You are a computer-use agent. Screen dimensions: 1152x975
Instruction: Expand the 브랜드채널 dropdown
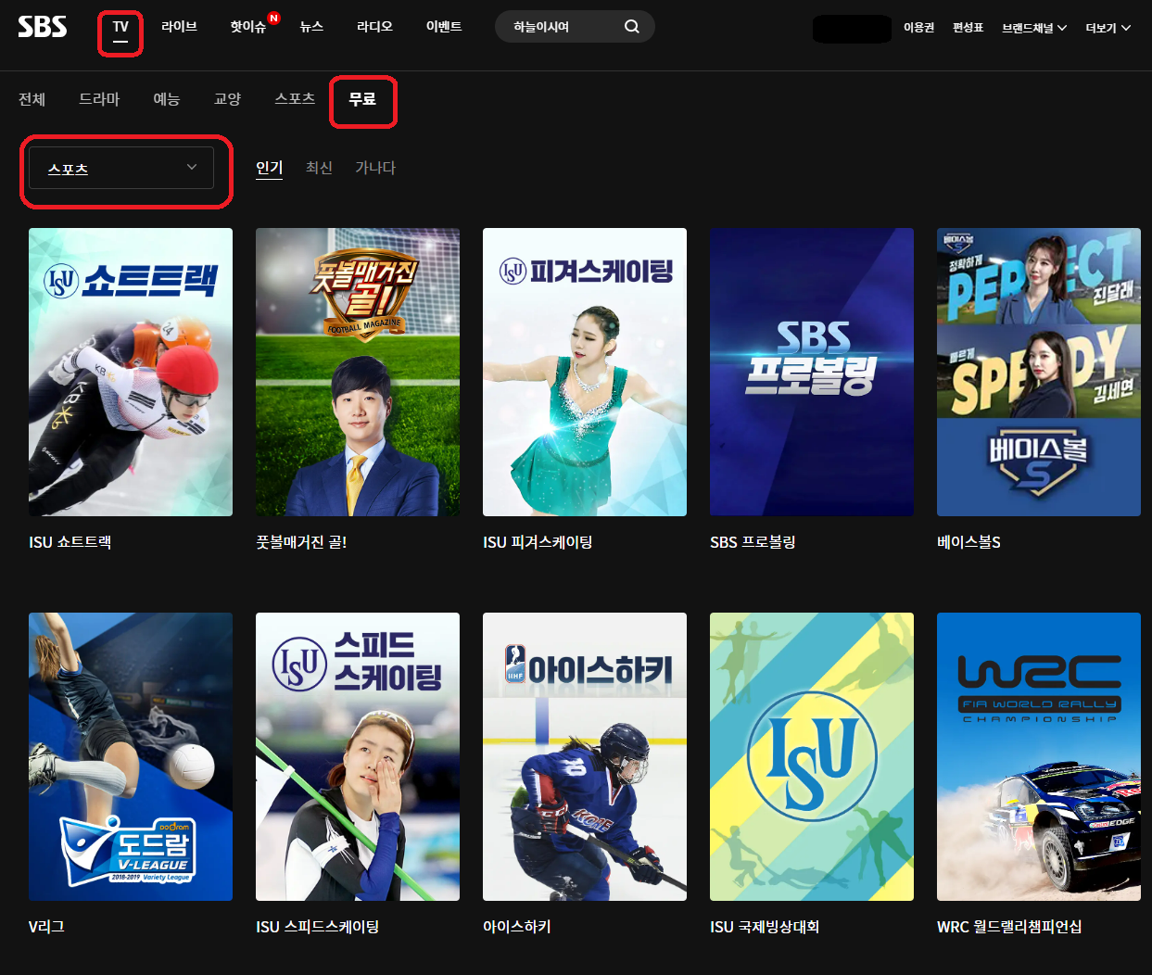tap(1034, 28)
